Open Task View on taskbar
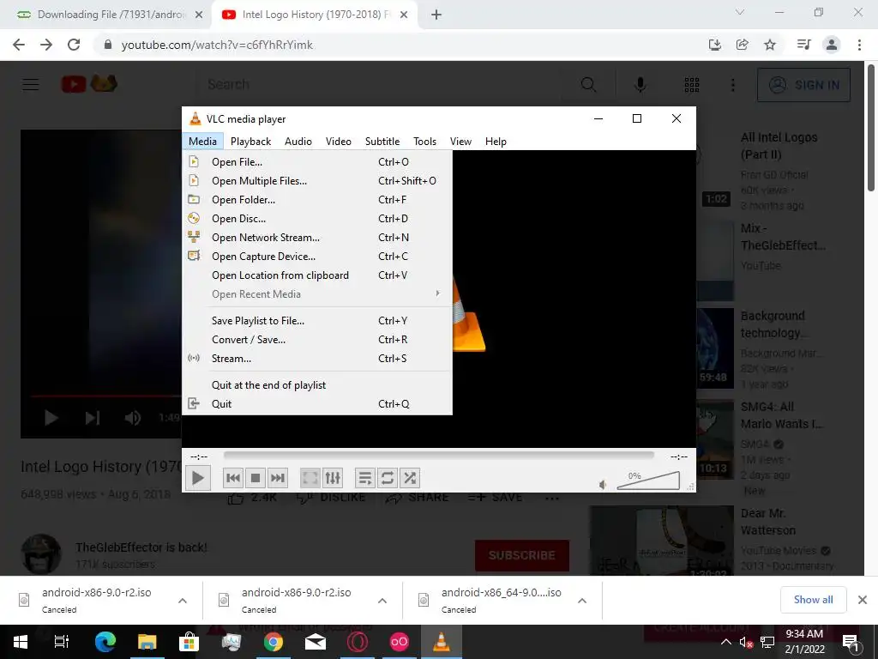 [62, 642]
